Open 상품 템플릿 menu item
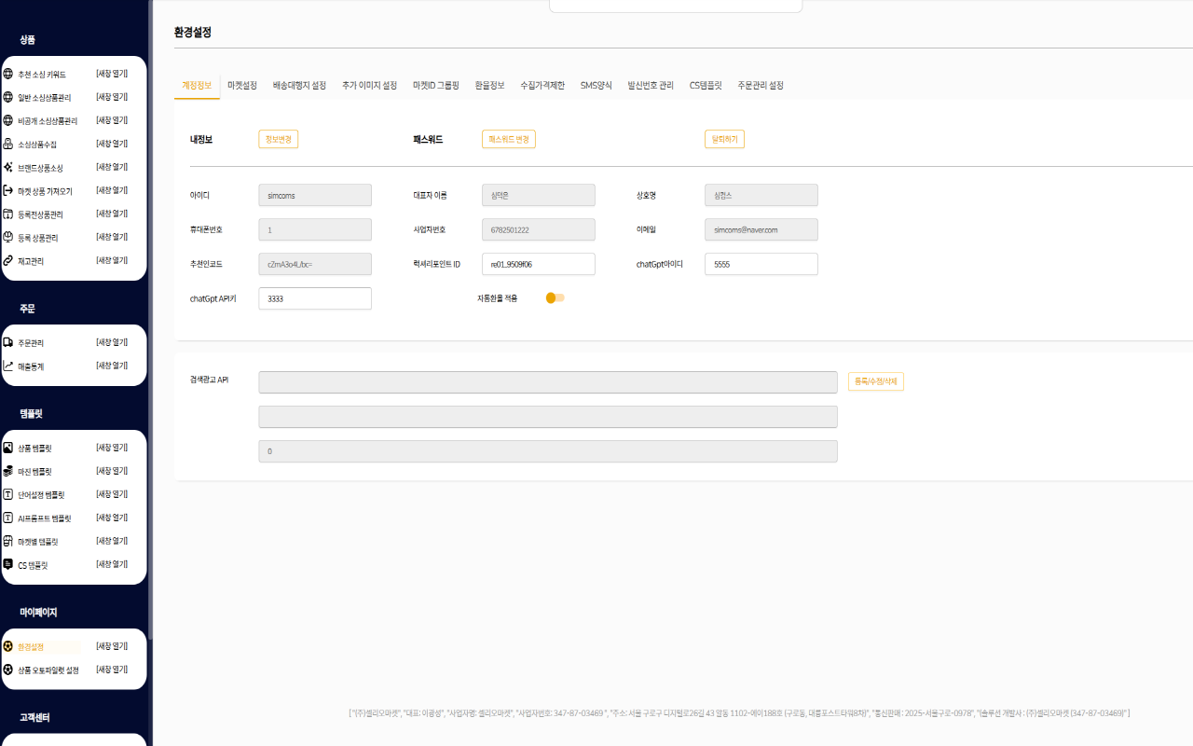Image resolution: width=1193 pixels, height=746 pixels. point(34,449)
